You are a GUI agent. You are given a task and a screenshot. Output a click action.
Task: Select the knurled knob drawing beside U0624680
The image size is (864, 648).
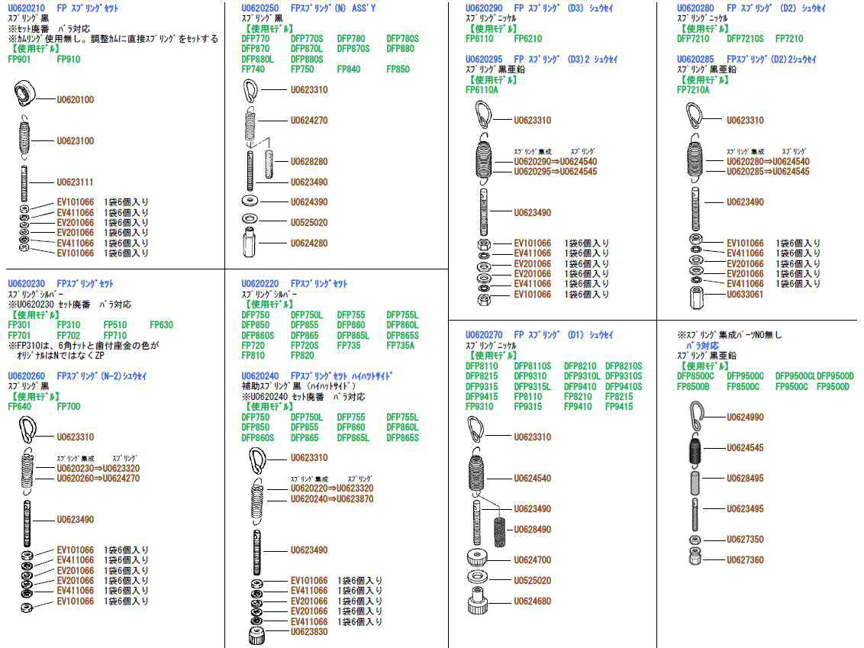click(477, 601)
